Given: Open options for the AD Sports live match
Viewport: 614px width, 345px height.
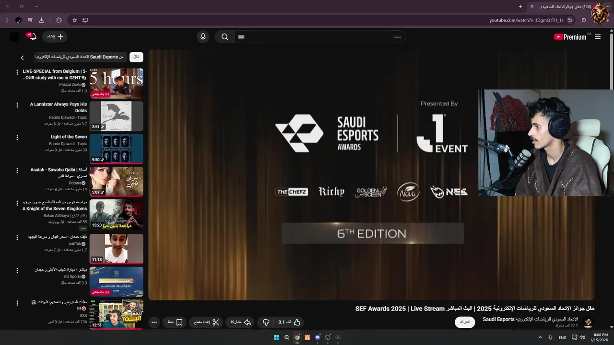Looking at the screenshot, I should click(17, 271).
